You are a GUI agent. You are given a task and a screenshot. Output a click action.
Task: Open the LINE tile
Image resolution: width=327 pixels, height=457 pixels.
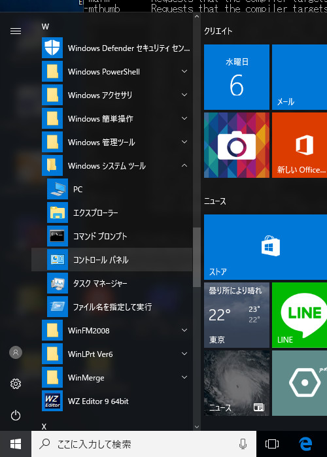pos(300,315)
